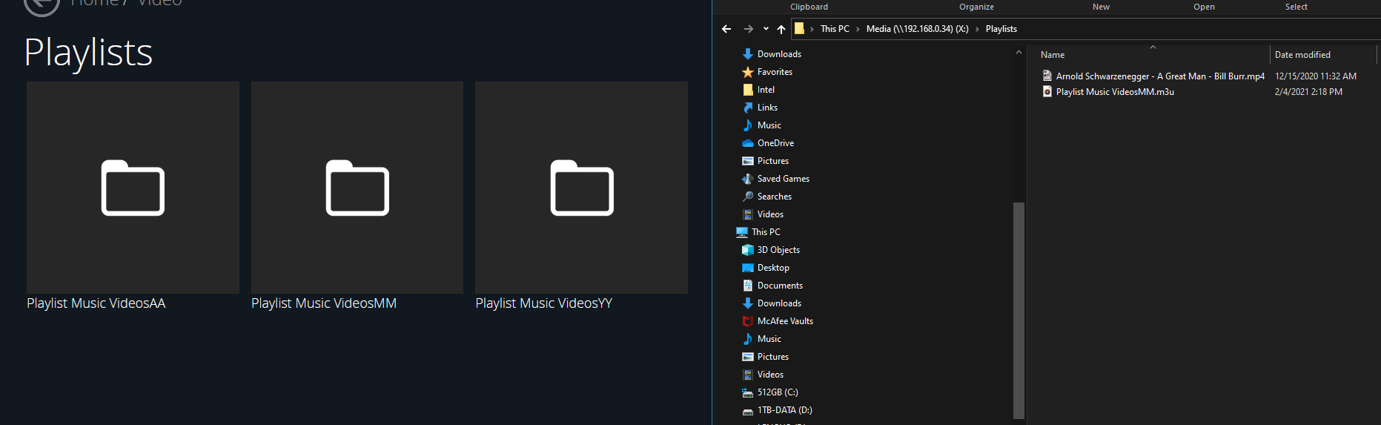Select Media drive X: breadcrumb segment
The width and height of the screenshot is (1381, 425).
(x=917, y=29)
